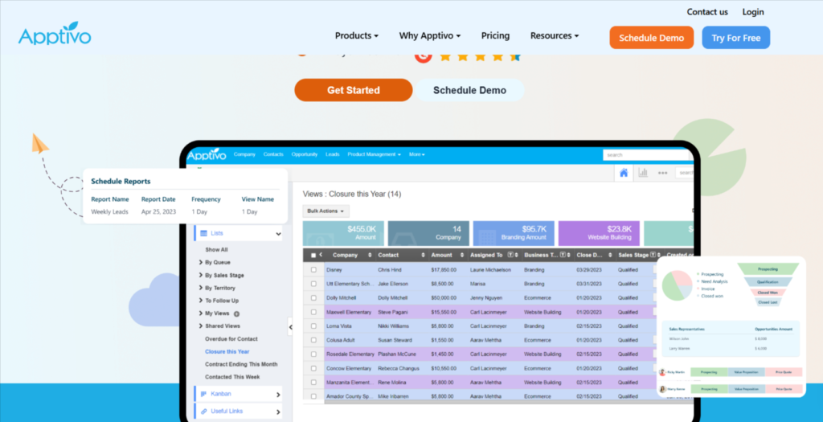Sort by the Close Date column arrows

pyautogui.click(x=611, y=255)
